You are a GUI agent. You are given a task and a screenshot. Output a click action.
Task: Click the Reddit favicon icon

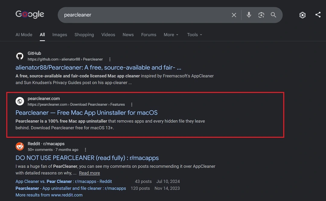tap(20, 146)
